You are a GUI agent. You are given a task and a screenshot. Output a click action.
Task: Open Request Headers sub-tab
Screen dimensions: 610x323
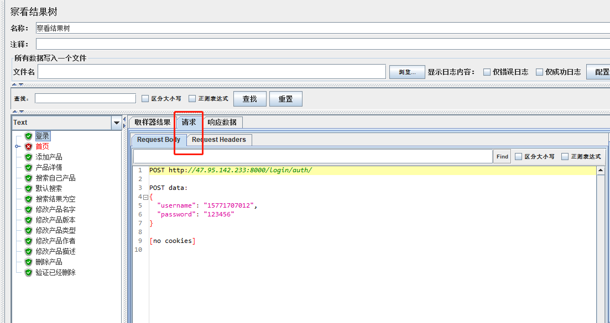(219, 140)
